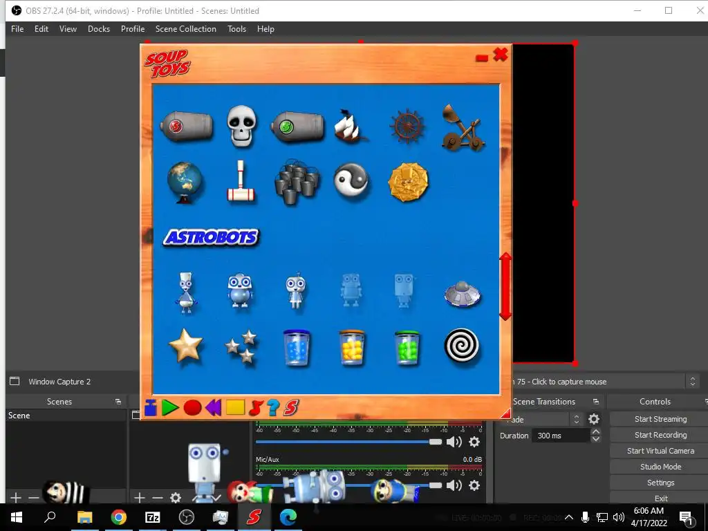This screenshot has width=708, height=531.
Task: Mute the Mic/Aux speaker icon
Action: click(x=454, y=485)
